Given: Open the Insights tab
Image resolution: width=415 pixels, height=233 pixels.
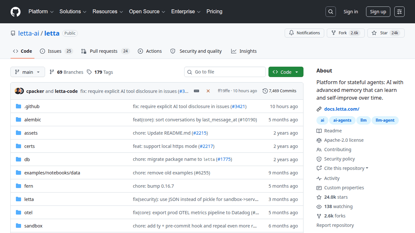Looking at the screenshot, I should (x=244, y=51).
